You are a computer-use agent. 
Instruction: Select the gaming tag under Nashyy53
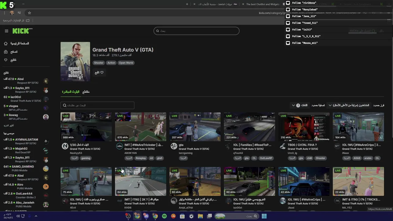[x=86, y=158]
